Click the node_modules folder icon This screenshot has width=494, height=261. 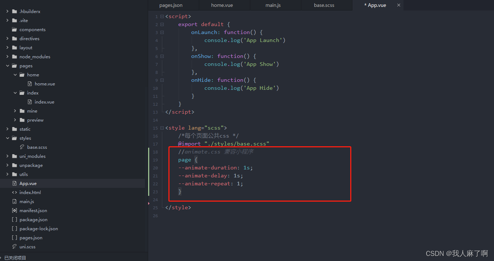[x=14, y=57]
